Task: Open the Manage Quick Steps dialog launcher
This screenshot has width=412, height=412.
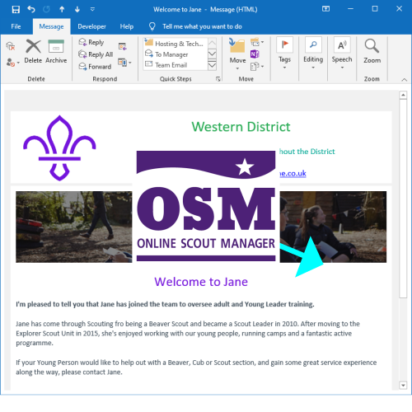Action: pyautogui.click(x=218, y=79)
